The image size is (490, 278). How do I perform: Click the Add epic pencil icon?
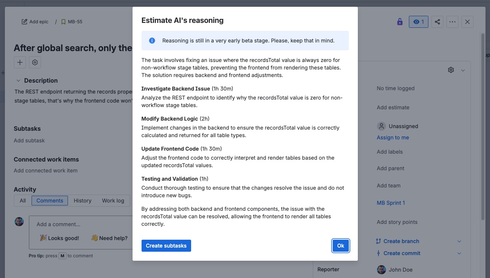[x=25, y=22]
